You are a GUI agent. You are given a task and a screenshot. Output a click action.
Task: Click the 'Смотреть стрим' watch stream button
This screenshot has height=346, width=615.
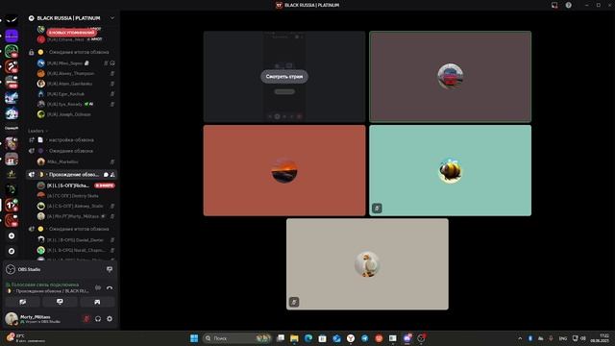(x=284, y=77)
